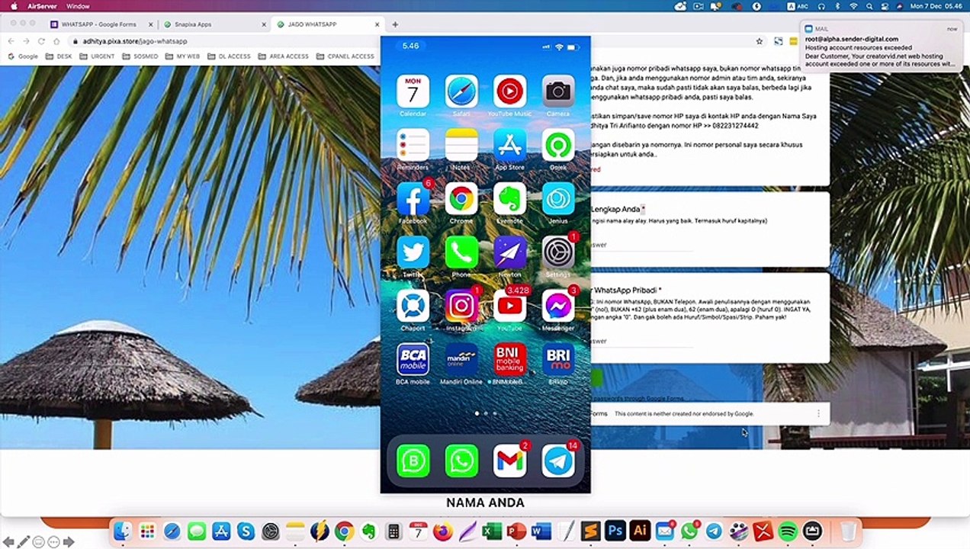The image size is (970, 549).
Task: Expand the AREA ACCESS bookmarks folder
Action: [x=283, y=56]
